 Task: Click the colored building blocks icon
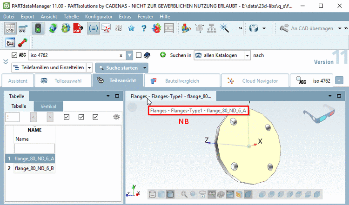pos(186,28)
